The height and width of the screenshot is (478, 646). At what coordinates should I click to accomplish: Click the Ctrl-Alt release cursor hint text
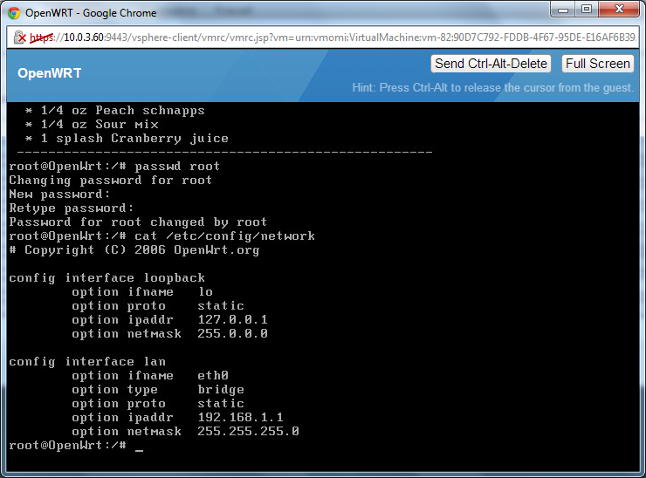492,88
